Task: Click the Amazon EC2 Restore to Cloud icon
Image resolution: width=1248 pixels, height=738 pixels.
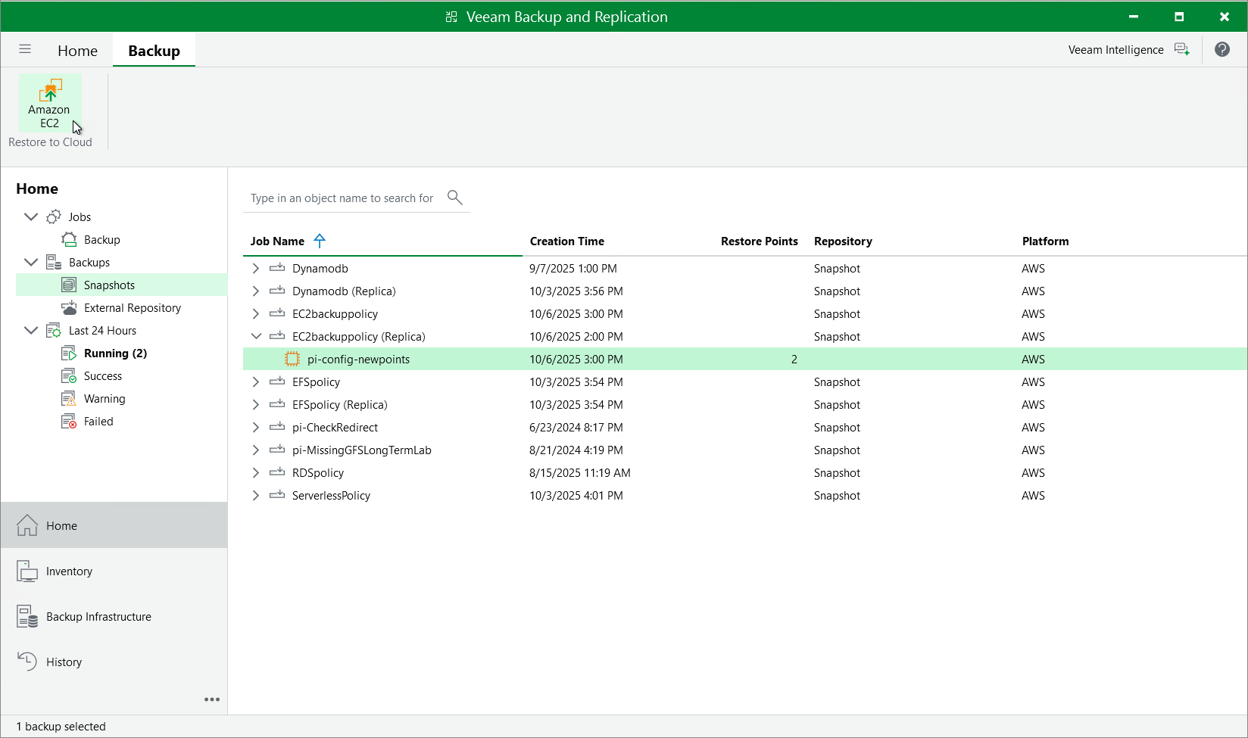Action: (49, 102)
